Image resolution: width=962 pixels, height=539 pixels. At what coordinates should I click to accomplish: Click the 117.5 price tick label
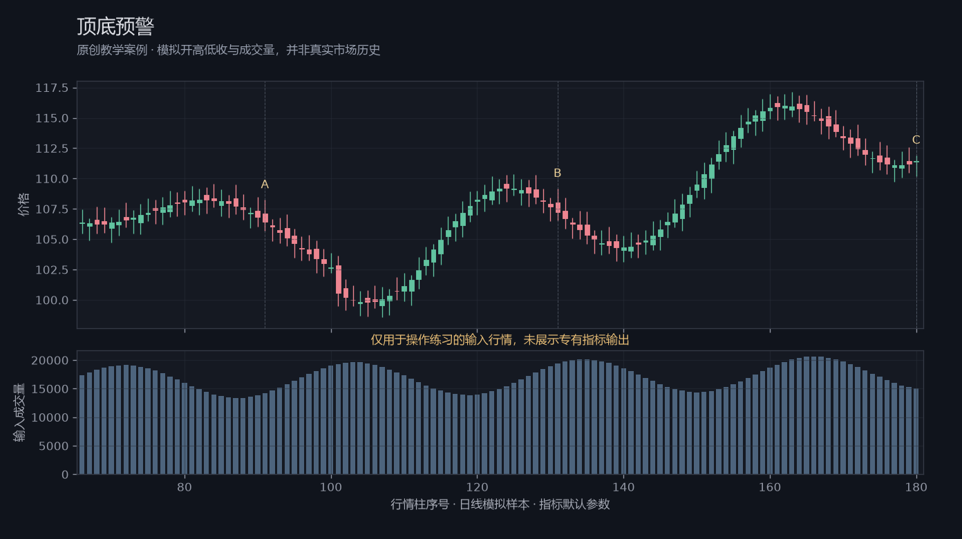pos(53,88)
